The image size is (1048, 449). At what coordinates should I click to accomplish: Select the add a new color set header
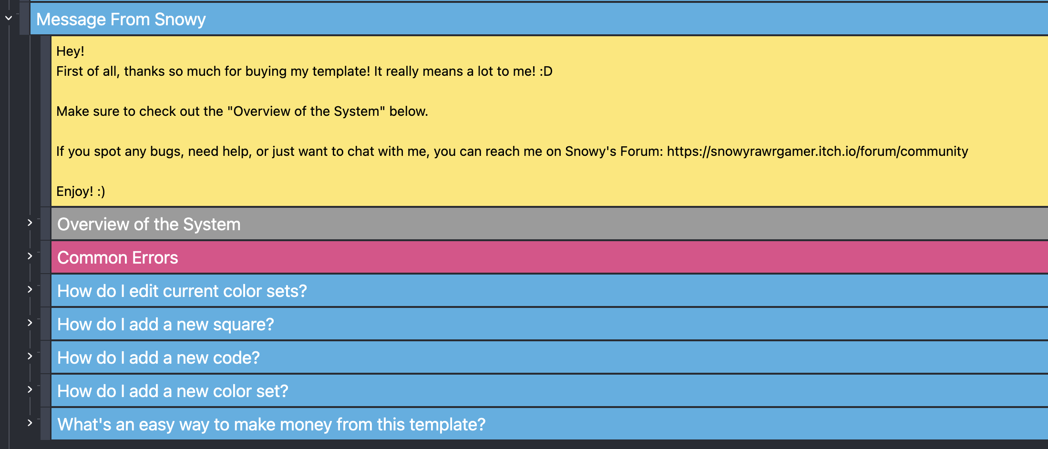click(x=173, y=391)
